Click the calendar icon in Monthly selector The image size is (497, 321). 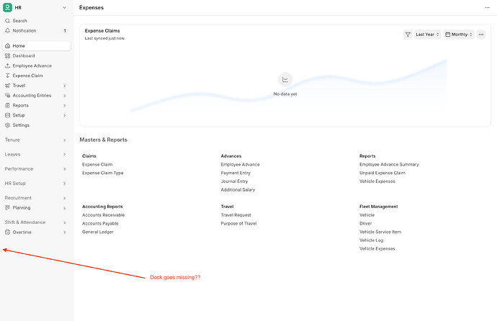pos(447,35)
